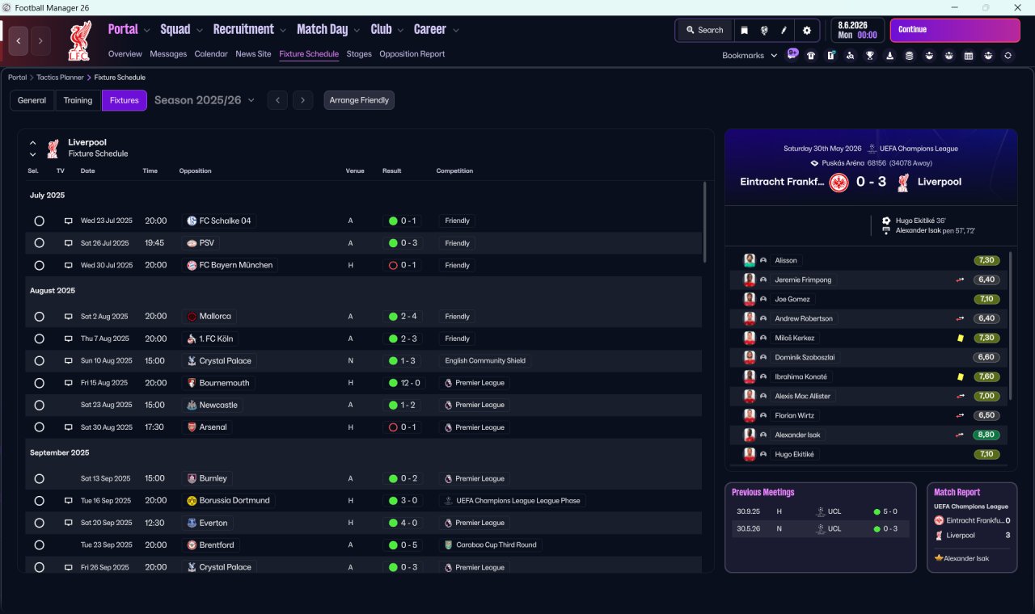The width and height of the screenshot is (1035, 614).
Task: Open the Calendar tab
Action: [x=211, y=54]
